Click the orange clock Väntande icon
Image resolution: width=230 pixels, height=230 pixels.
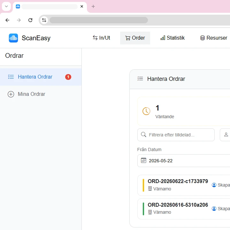point(146,111)
